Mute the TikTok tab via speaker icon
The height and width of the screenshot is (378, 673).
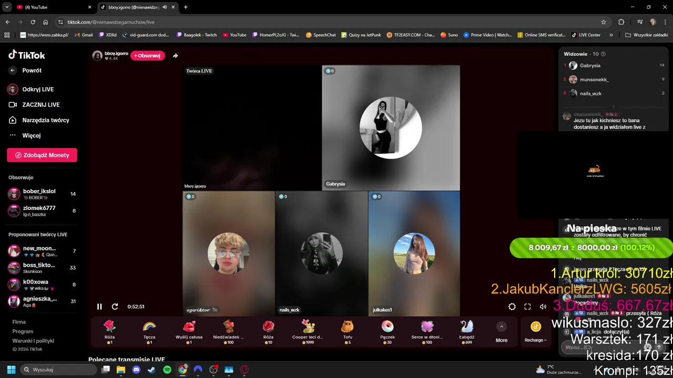click(165, 7)
